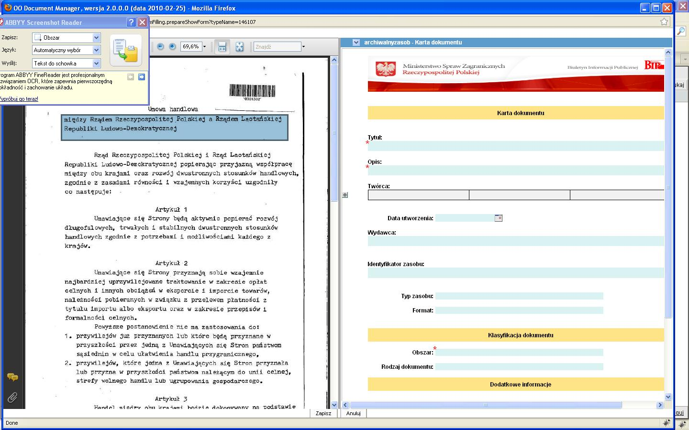This screenshot has height=430, width=689.
Task: Click the highlighted text selection in PDF
Action: 175,127
